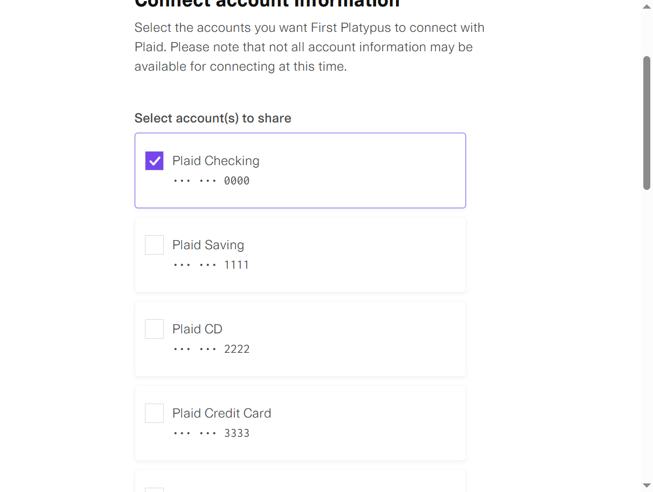Tick the partially visible checkbox at the bottom
The height and width of the screenshot is (492, 653).
pos(154,489)
